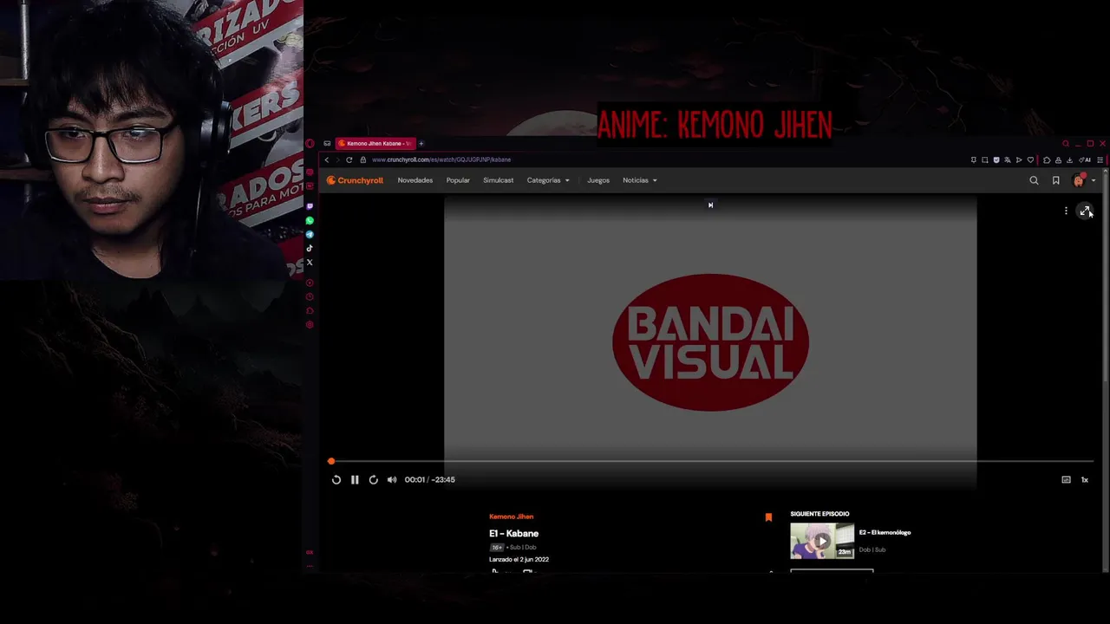
Task: Expand the Categorías dropdown
Action: tap(548, 180)
